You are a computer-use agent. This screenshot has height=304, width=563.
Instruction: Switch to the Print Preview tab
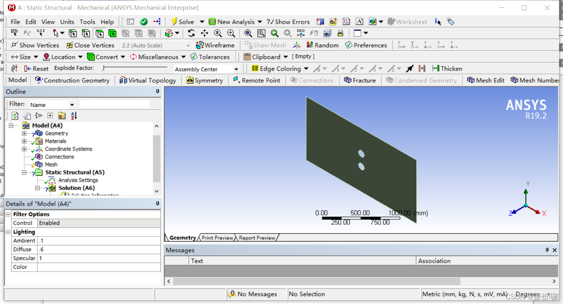217,238
